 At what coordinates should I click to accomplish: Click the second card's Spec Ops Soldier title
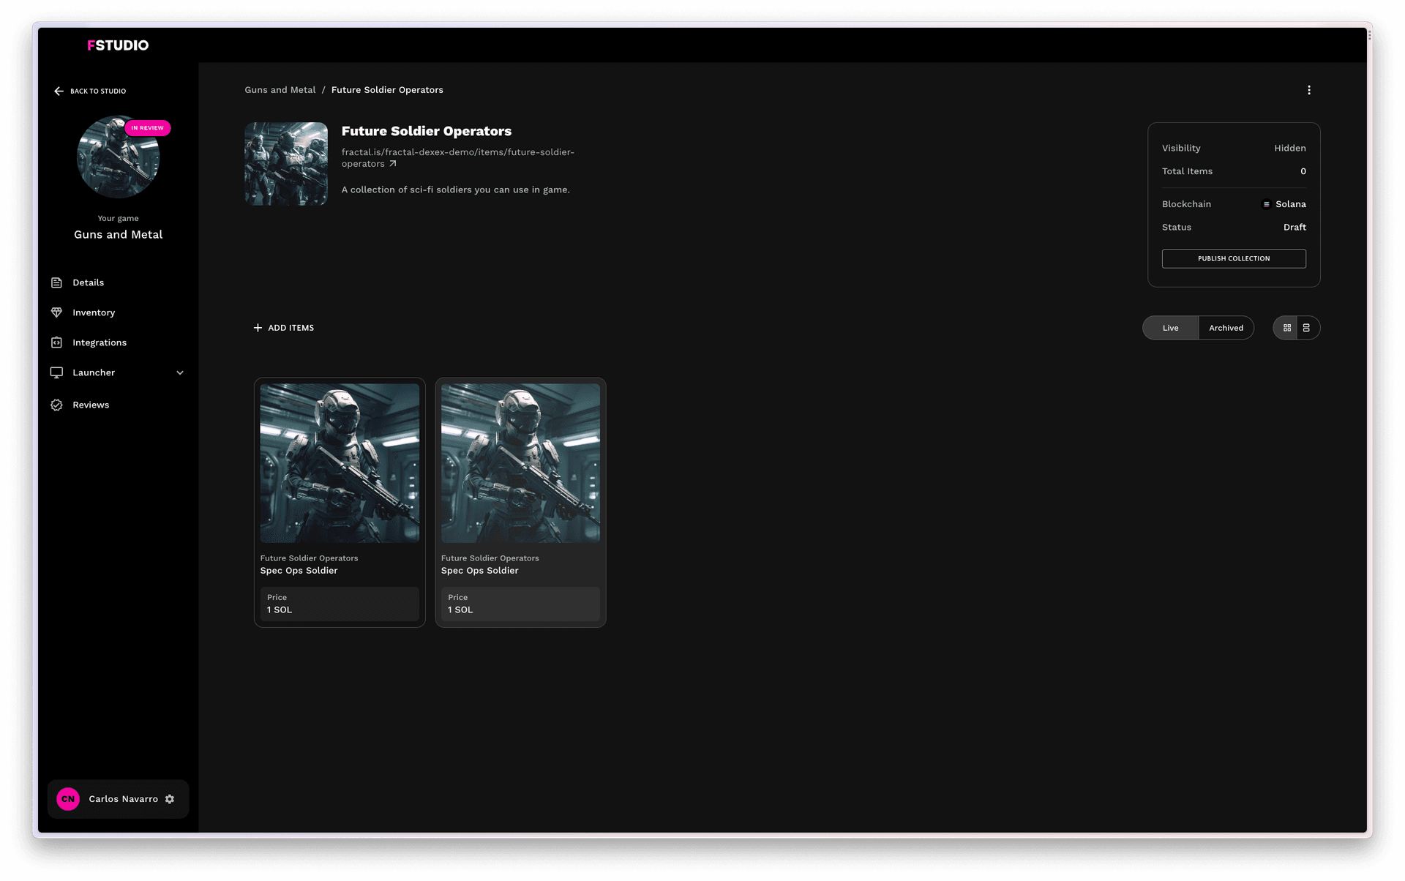[479, 571]
